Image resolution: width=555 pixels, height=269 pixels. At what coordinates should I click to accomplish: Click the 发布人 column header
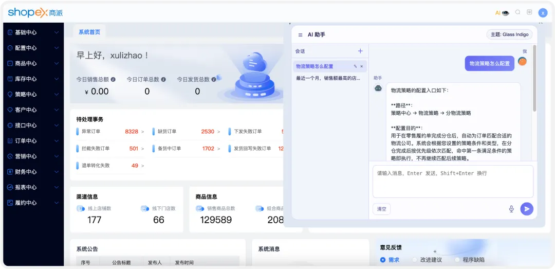(155, 263)
